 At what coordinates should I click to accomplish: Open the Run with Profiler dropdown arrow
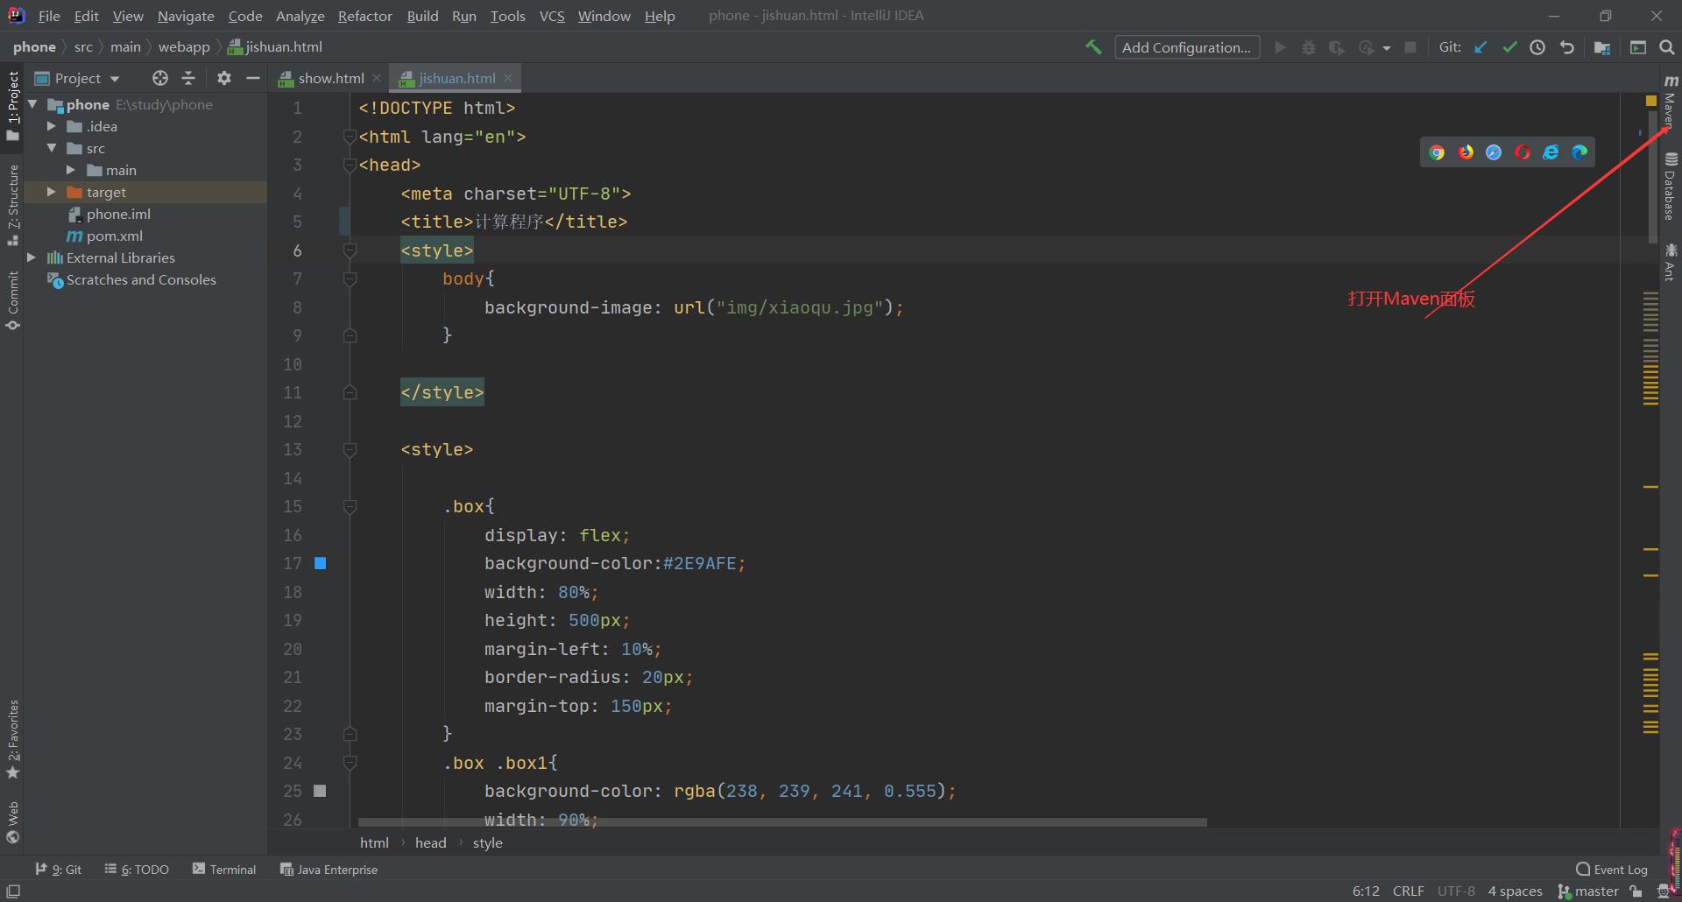point(1387,48)
